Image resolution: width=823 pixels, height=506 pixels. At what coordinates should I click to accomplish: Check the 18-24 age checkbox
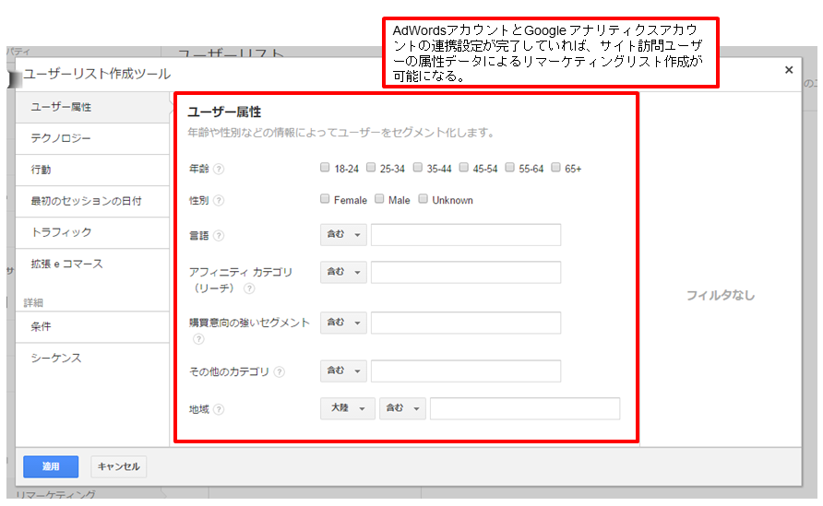[325, 168]
